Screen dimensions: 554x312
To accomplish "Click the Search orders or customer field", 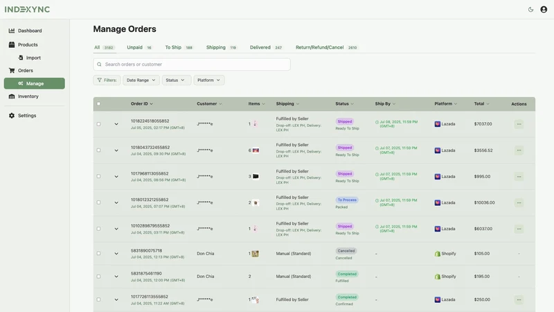I will pos(192,64).
